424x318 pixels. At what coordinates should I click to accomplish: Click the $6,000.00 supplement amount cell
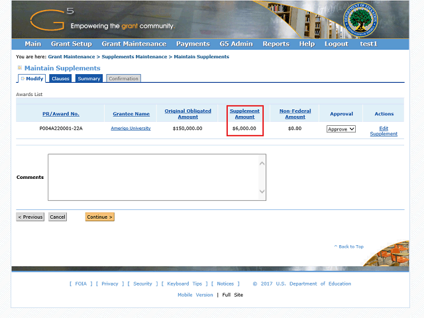pyautogui.click(x=244, y=129)
